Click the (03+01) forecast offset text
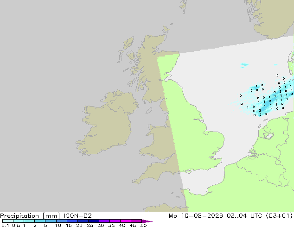The width and height of the screenshot is (294, 227). coord(279,216)
